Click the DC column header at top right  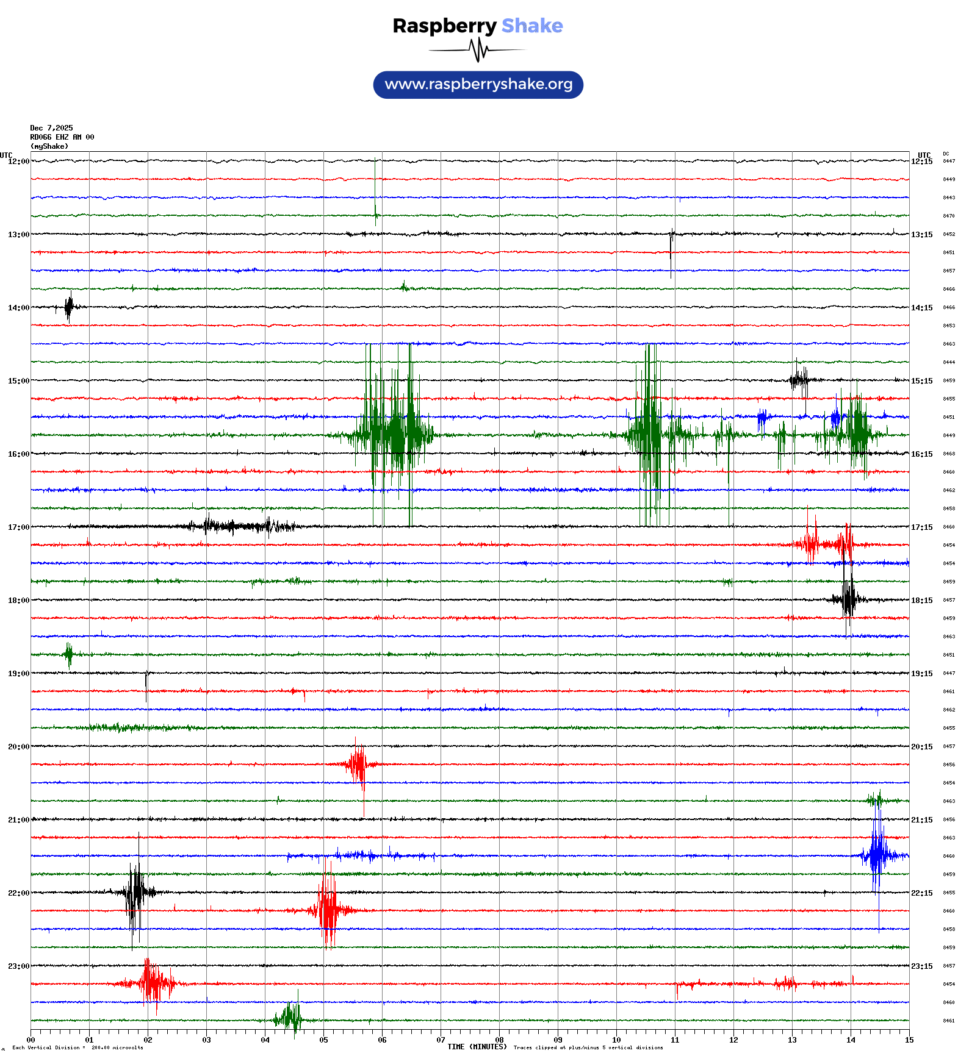pyautogui.click(x=946, y=154)
